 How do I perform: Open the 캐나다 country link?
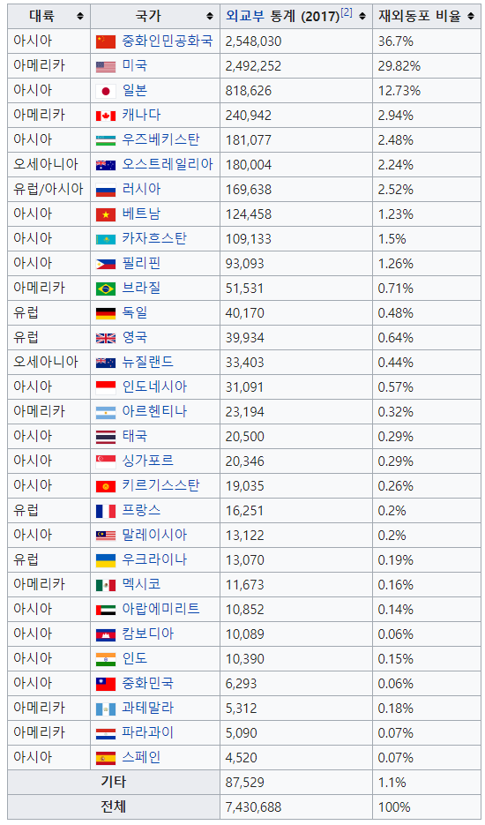141,116
